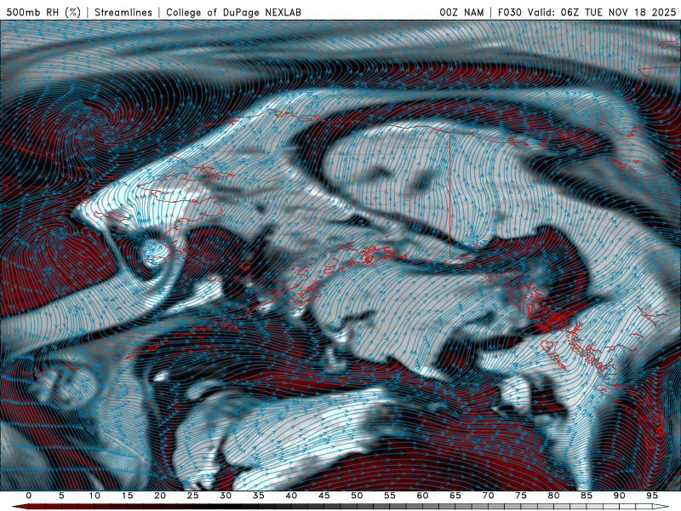Click the "500mb RH (%)" title text
The height and width of the screenshot is (511, 681).
coord(44,13)
